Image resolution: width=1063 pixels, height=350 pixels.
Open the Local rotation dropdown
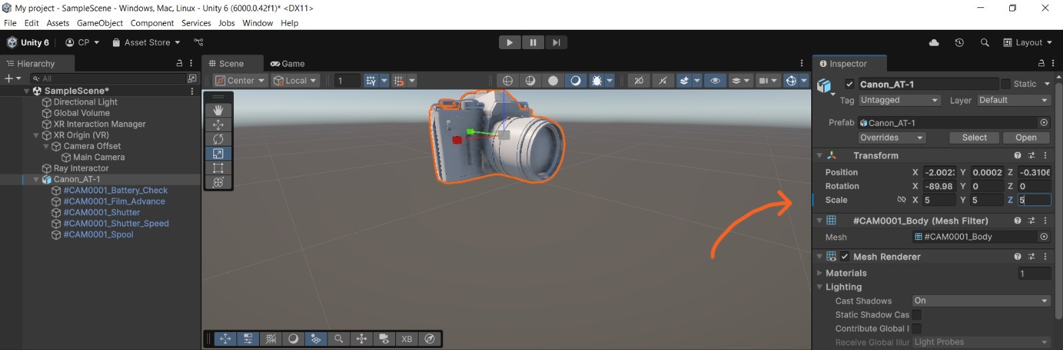(296, 80)
